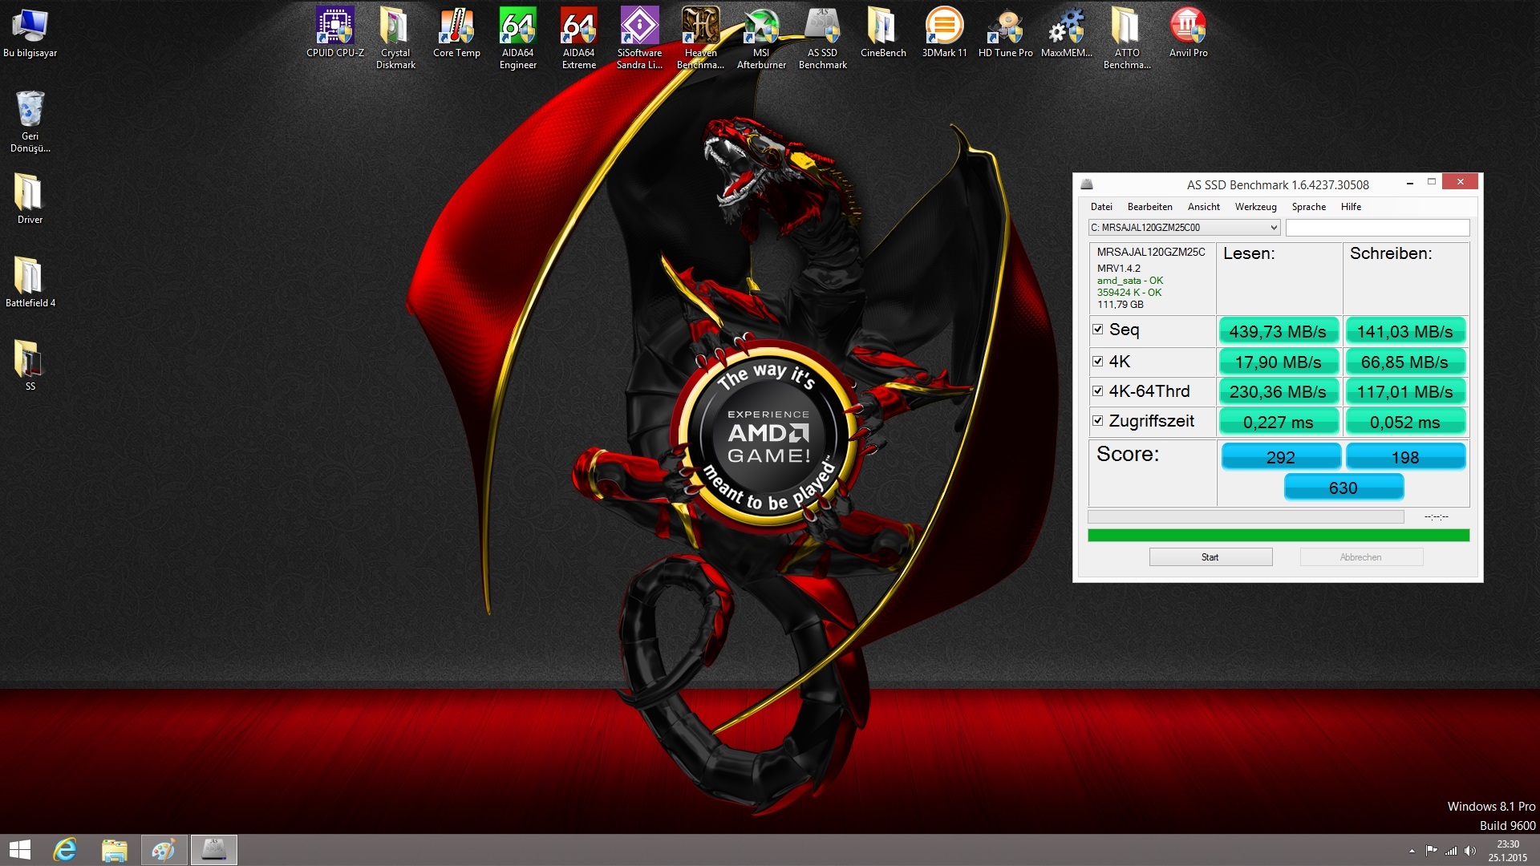This screenshot has width=1540, height=866.
Task: Switch to AS SSD Benchmark taskbar button
Action: point(214,850)
